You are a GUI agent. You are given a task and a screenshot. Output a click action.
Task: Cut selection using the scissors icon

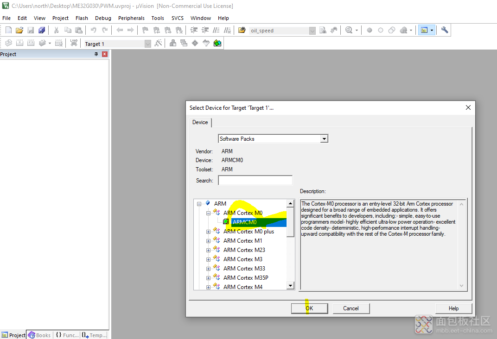pyautogui.click(x=57, y=30)
